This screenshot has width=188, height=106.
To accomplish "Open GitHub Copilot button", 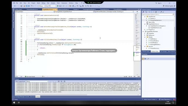I will [x=168, y=6].
